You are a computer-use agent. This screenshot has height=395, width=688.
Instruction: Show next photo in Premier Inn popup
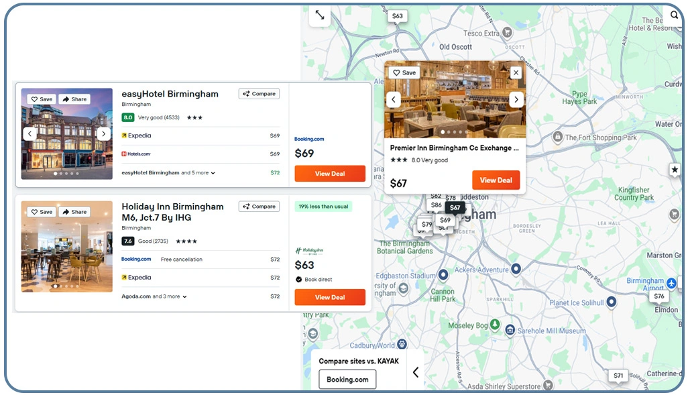[516, 100]
